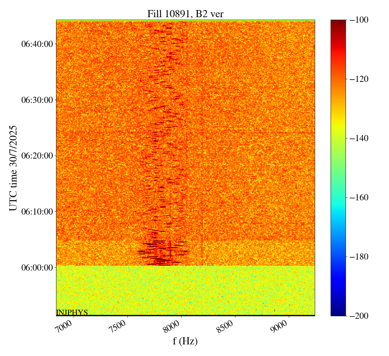Select the 06:10:00 time tick label
The image size is (389, 356).
coord(37,212)
